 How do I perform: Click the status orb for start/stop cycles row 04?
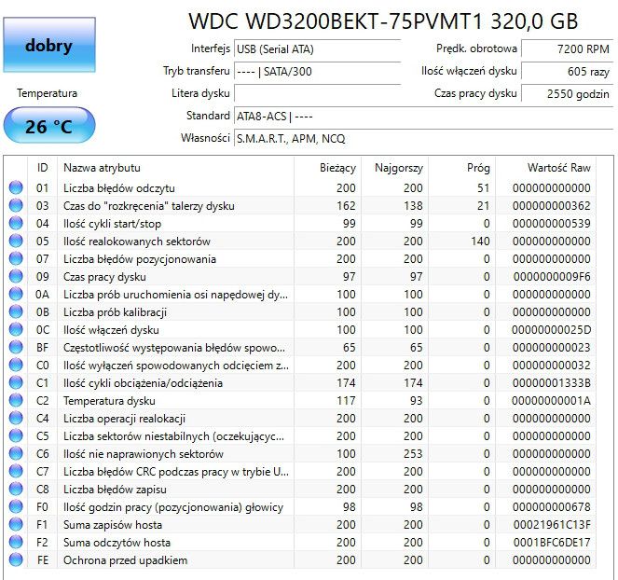click(16, 223)
